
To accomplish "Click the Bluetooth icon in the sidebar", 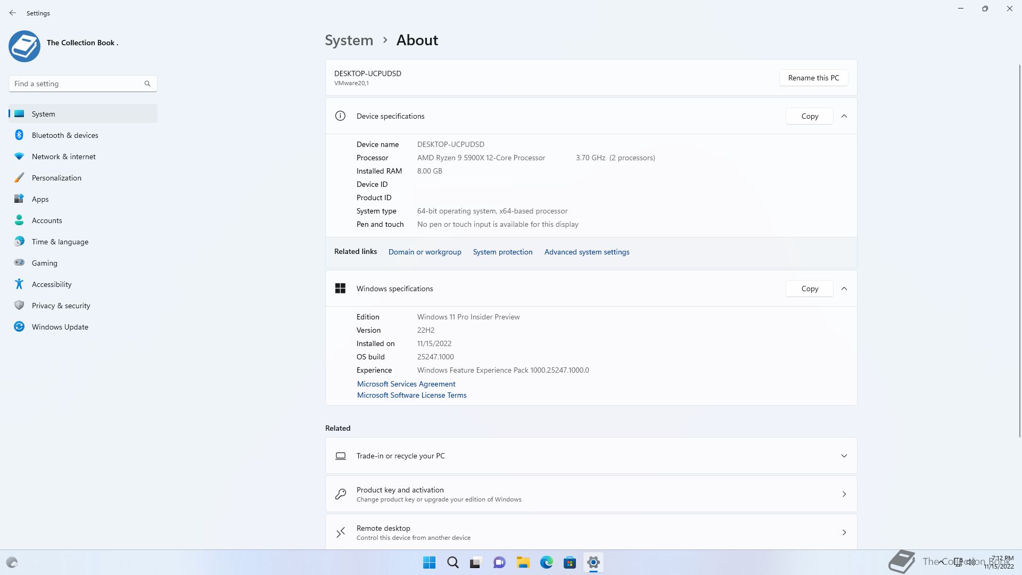I will (x=19, y=135).
